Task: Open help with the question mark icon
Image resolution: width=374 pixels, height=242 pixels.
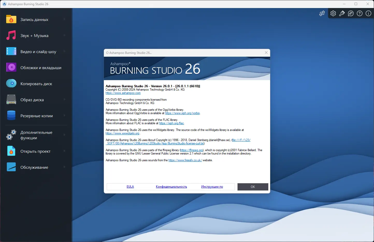Action: pyautogui.click(x=359, y=13)
